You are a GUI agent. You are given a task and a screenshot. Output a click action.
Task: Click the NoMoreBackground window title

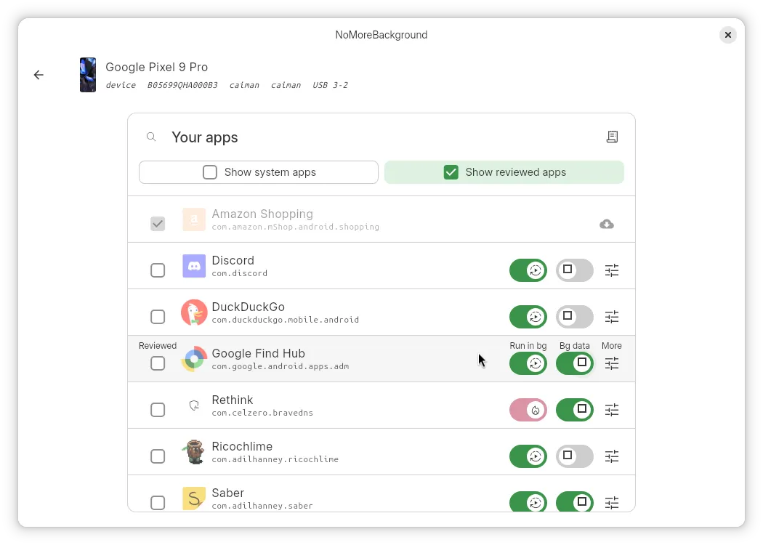click(381, 35)
